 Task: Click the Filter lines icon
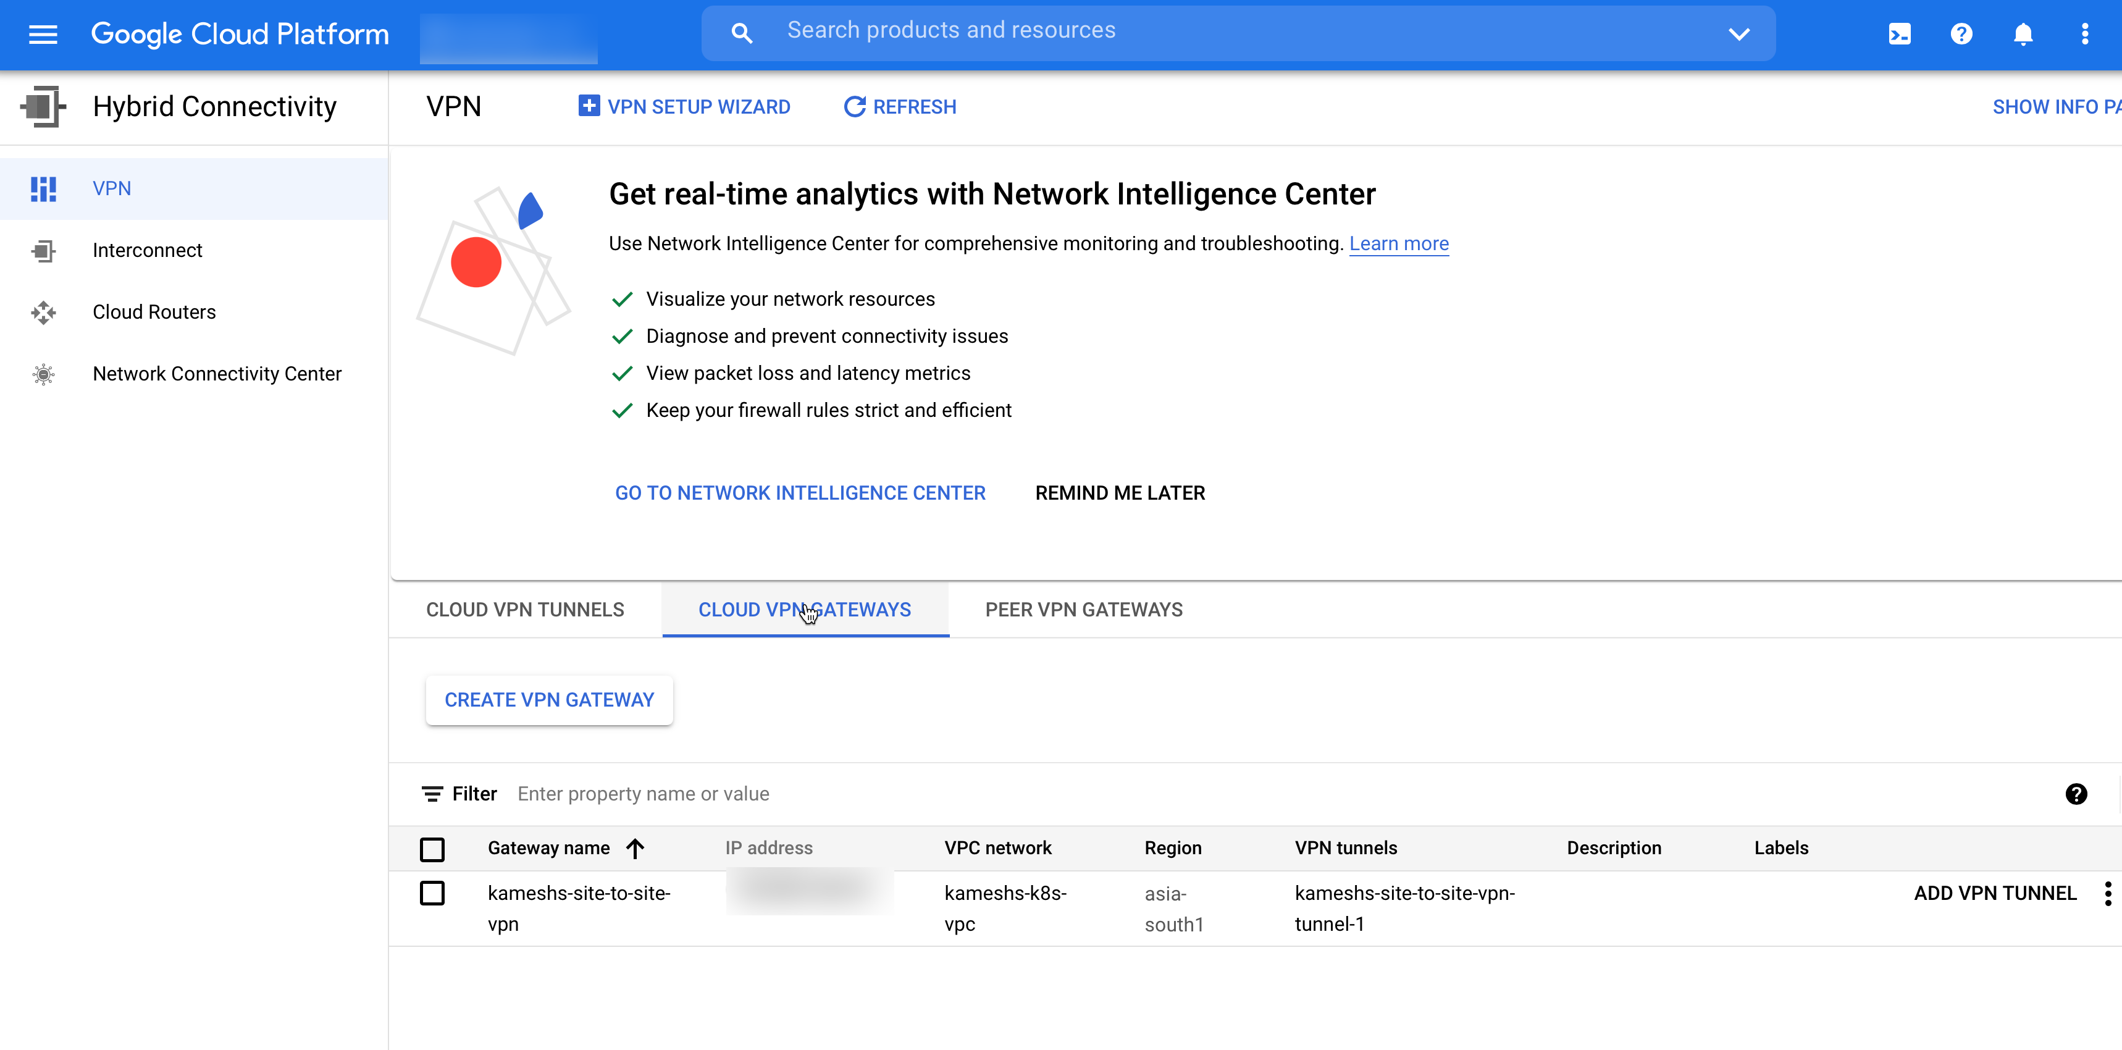tap(432, 794)
